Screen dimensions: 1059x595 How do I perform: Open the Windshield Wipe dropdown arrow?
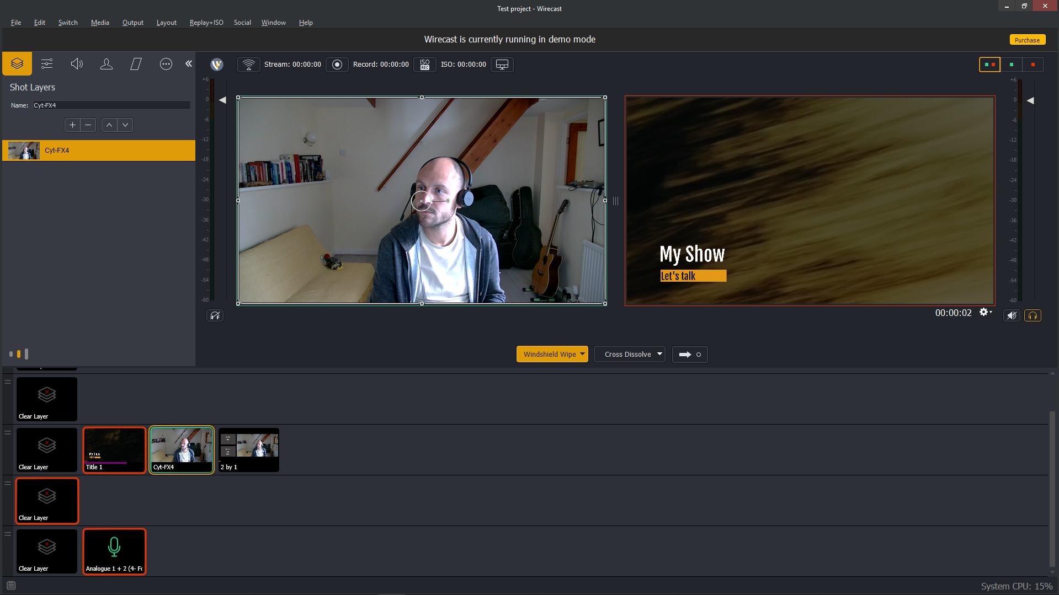point(582,354)
